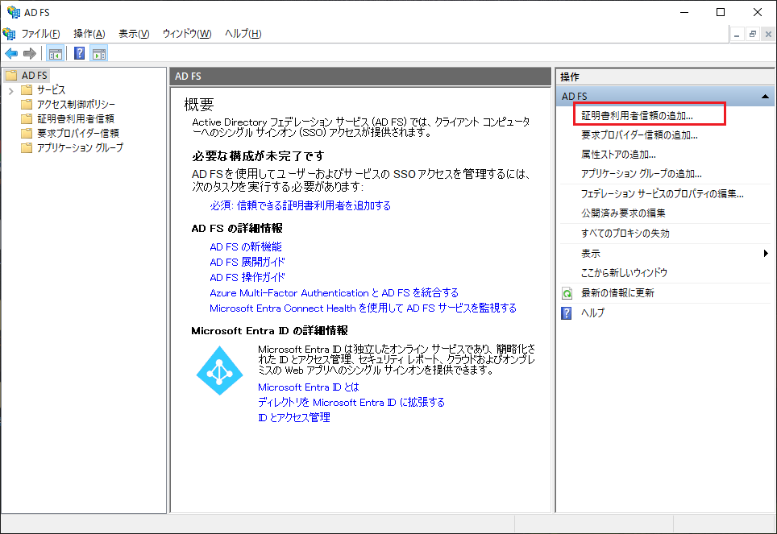Click the サービス folder icon
The height and width of the screenshot is (534, 777).
[27, 89]
